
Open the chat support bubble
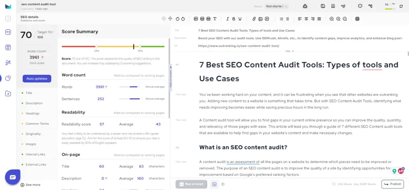click(13, 177)
